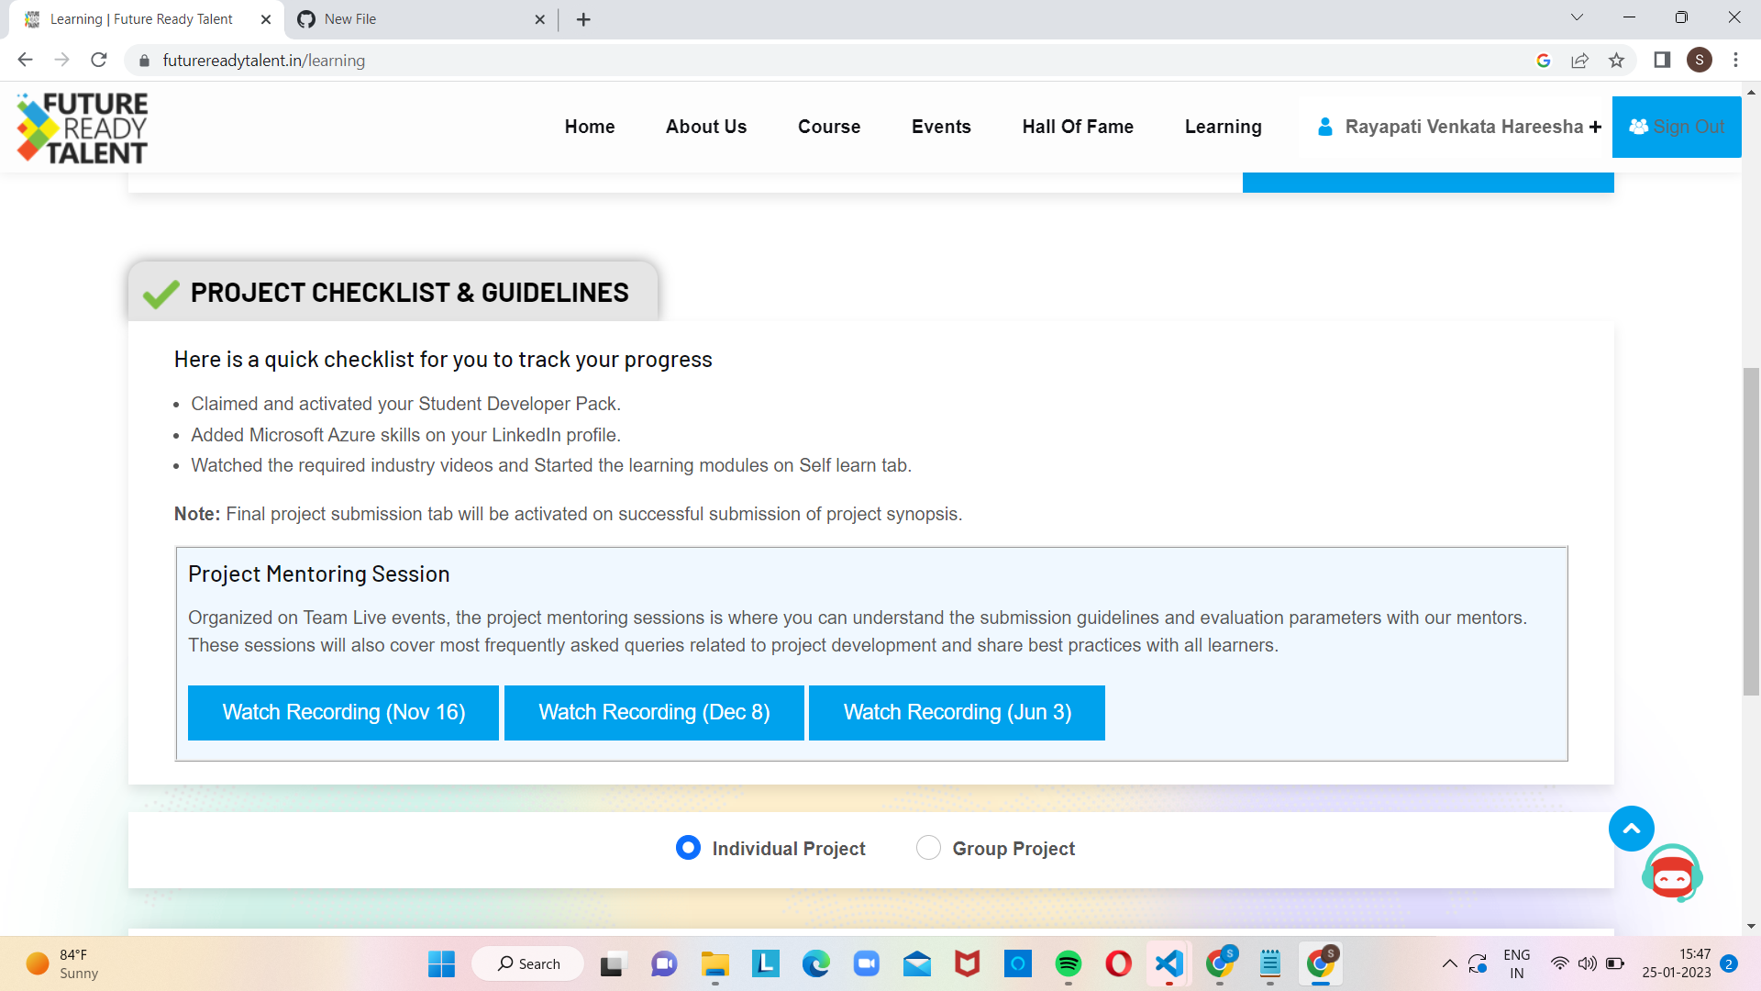Screen dimensions: 1761x991
Task: Open the browser share icon
Action: tap(1579, 60)
